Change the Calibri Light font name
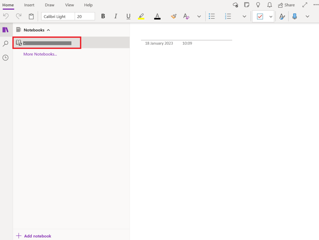Screen dimensions: 319x240 click(58, 17)
